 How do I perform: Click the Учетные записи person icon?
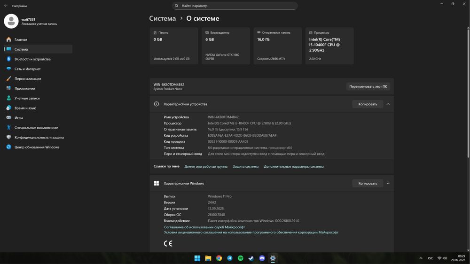pos(8,98)
